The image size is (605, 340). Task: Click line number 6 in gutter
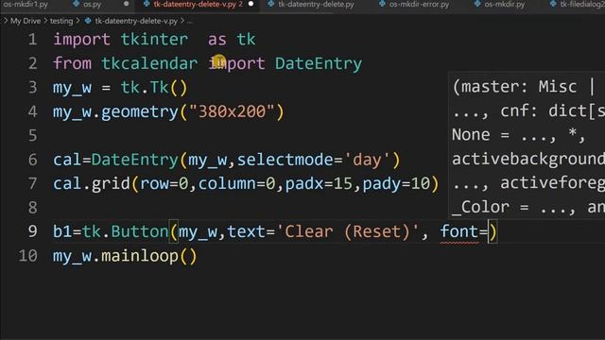click(x=32, y=160)
